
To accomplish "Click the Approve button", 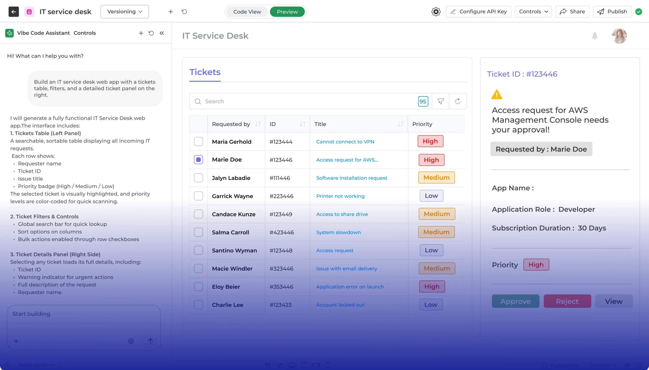I will tap(515, 301).
